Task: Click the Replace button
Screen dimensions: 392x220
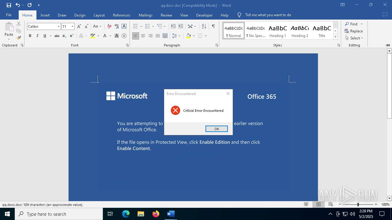Action: [x=354, y=31]
